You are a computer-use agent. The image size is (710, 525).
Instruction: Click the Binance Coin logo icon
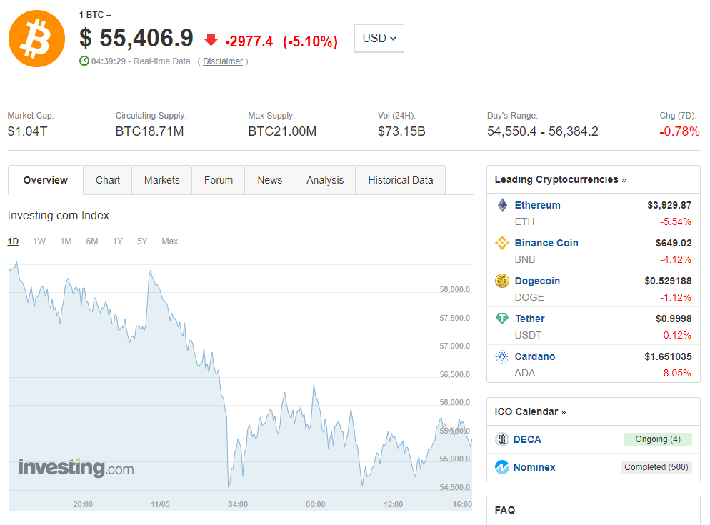click(501, 243)
